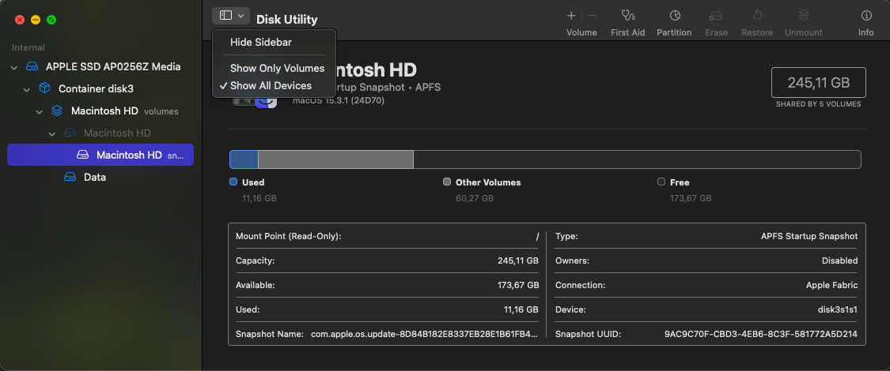The width and height of the screenshot is (890, 371).
Task: Click the Free legend swatch
Action: pyautogui.click(x=661, y=182)
